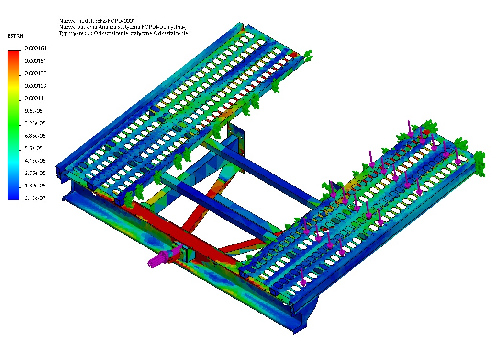This screenshot has height=337, width=491.
Task: Click the strain color legend bar
Action: 13,125
